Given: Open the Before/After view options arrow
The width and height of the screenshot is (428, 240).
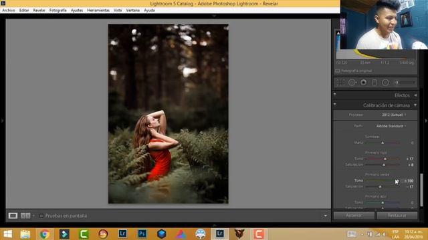Looking at the screenshot, I should (33, 216).
